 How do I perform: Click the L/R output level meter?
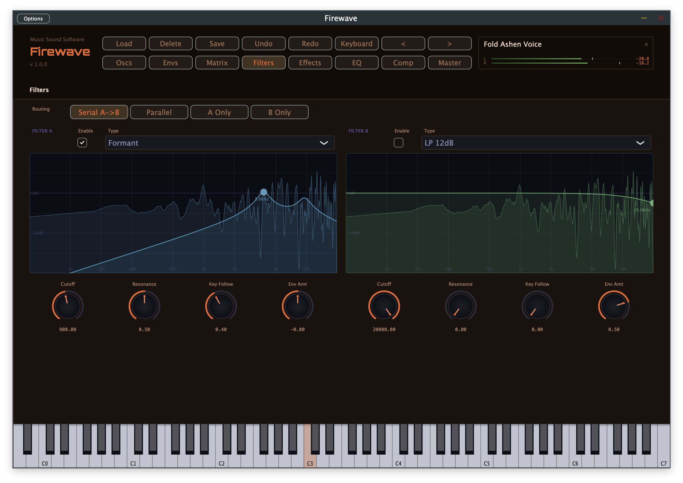point(566,61)
